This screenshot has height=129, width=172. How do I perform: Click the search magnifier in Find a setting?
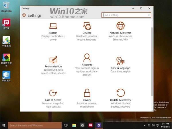point(149,15)
